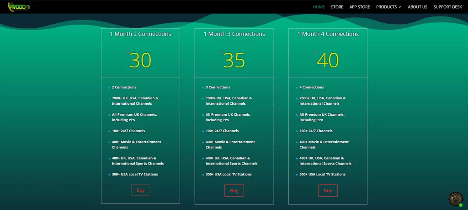Expand the PRODUCTS dropdown menu

coord(388,7)
